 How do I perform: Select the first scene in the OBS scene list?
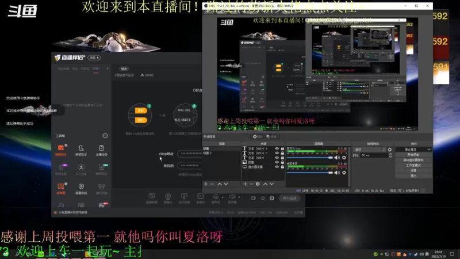click(221, 148)
